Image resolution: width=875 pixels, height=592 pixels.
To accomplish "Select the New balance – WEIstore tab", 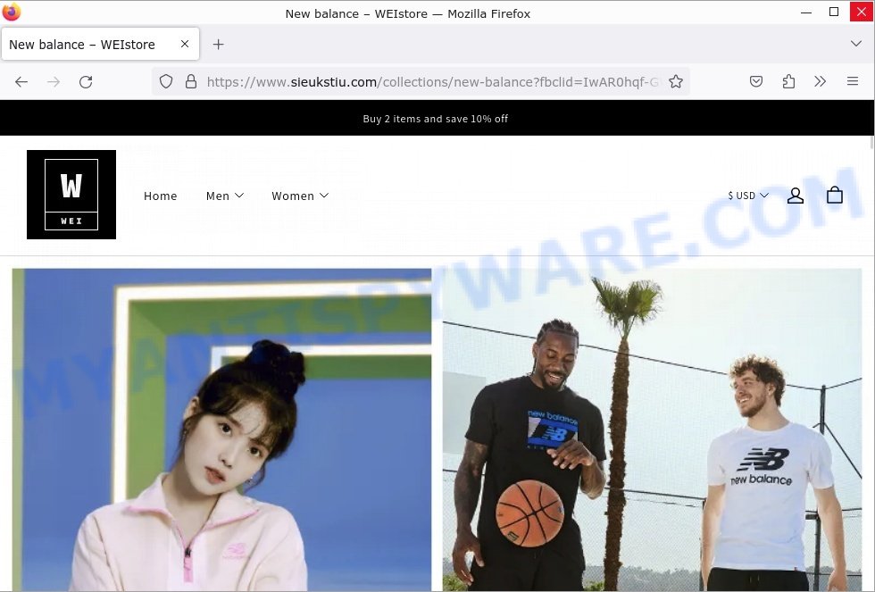I will 100,44.
